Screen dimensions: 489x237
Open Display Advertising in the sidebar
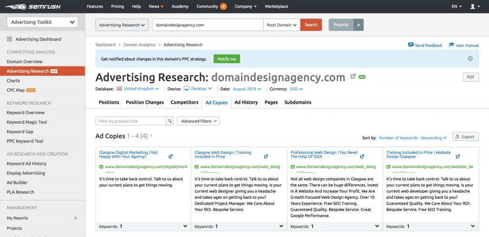coord(26,173)
